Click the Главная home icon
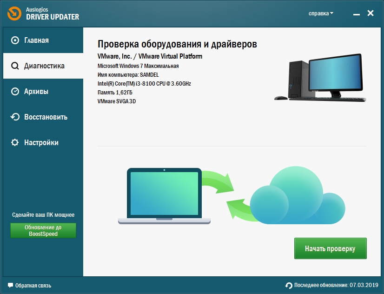 [14, 40]
